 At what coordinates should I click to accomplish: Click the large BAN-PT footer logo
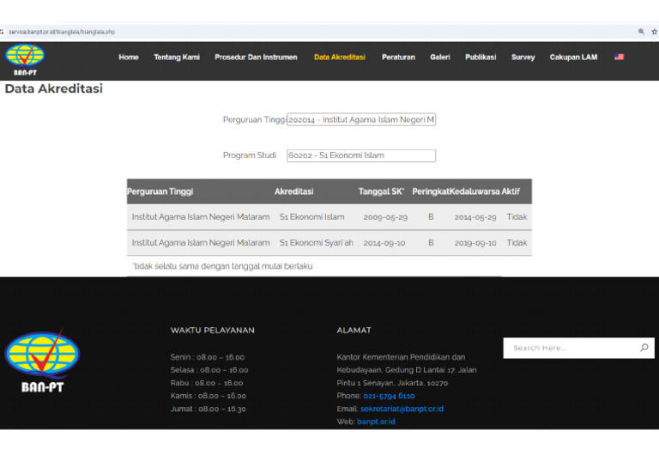pos(42,361)
